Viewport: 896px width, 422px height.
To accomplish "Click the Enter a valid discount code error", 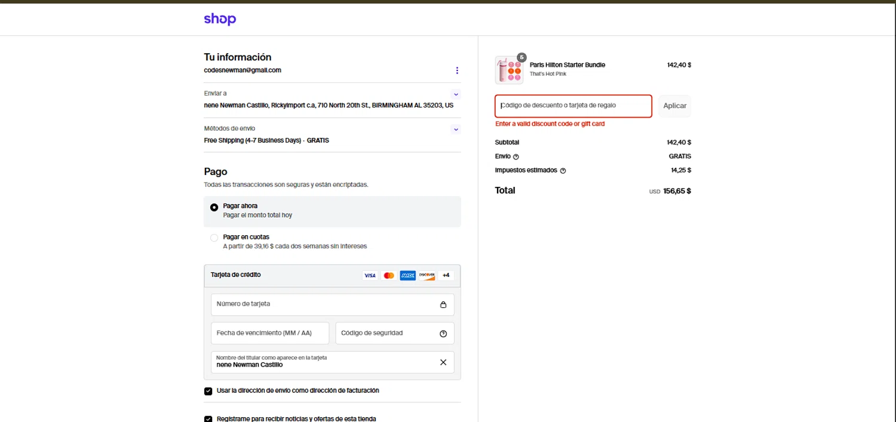I will point(550,124).
